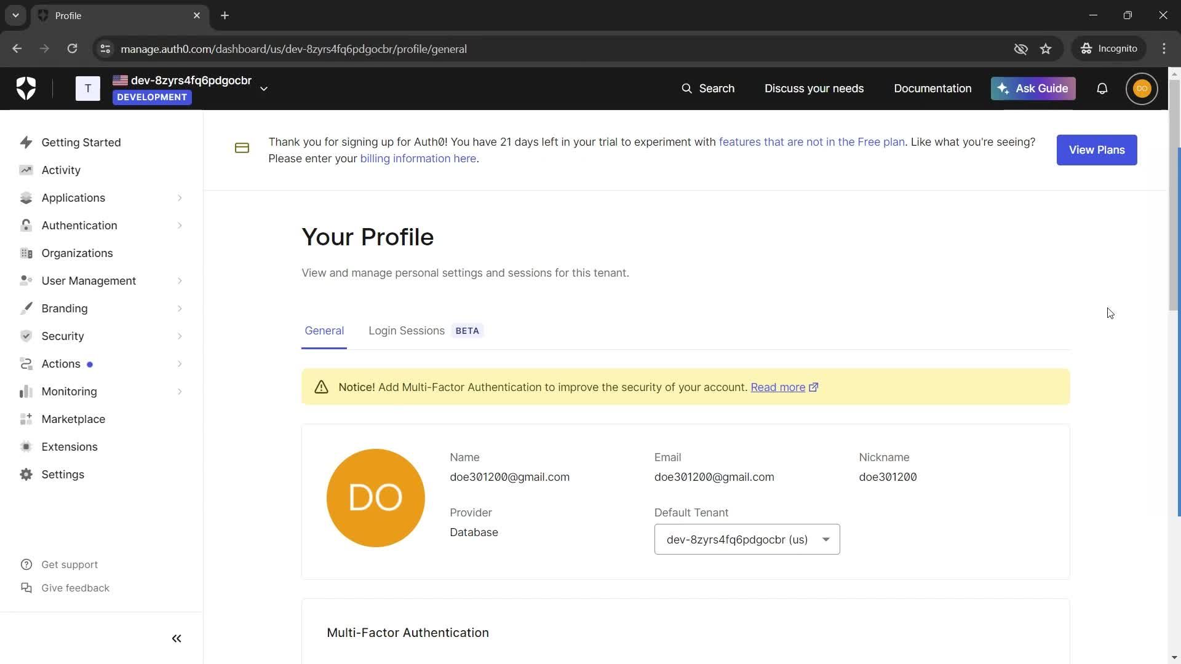
Task: Click the Security shield icon
Action: [26, 336]
